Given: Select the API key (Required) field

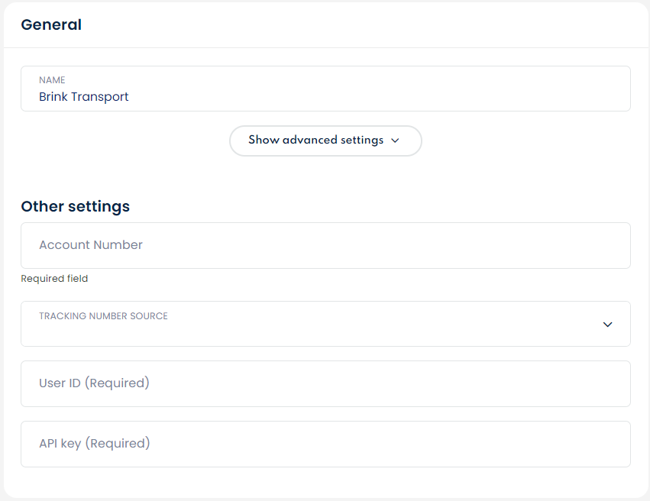Looking at the screenshot, I should click(x=325, y=444).
